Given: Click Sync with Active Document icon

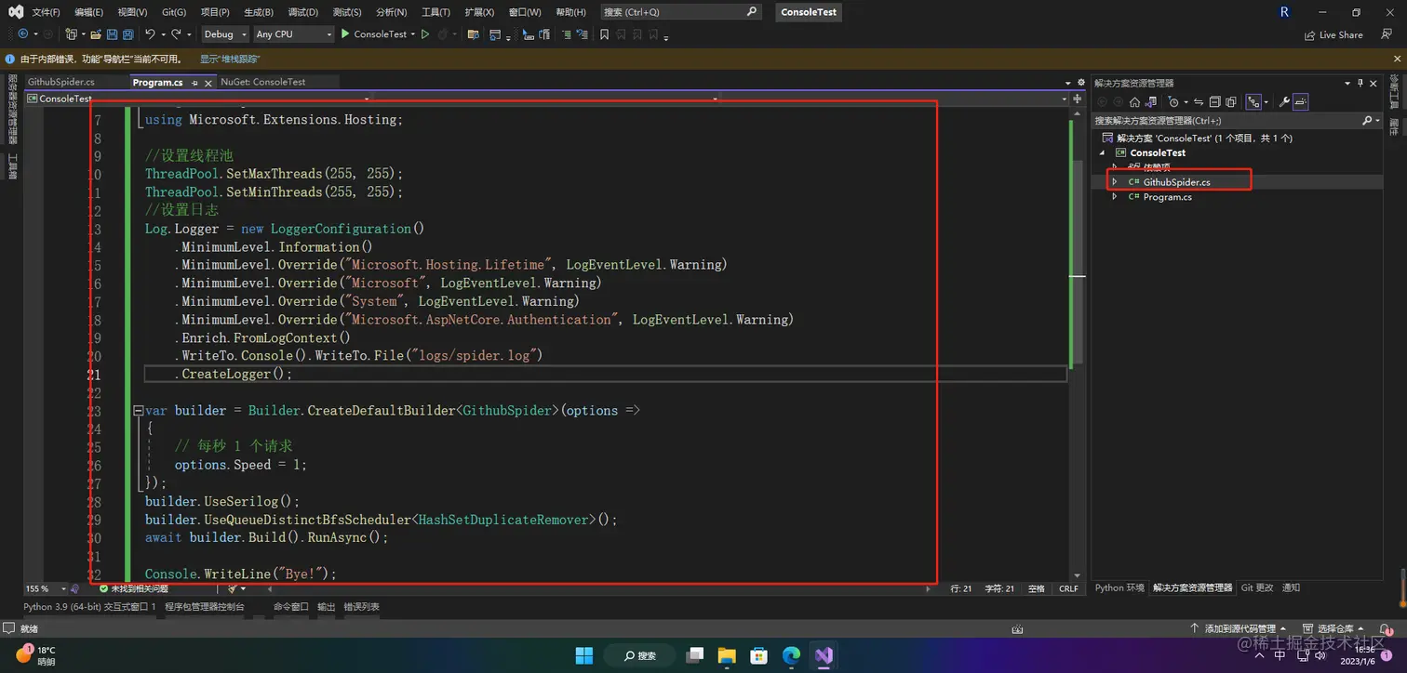Looking at the screenshot, I should point(1199,102).
